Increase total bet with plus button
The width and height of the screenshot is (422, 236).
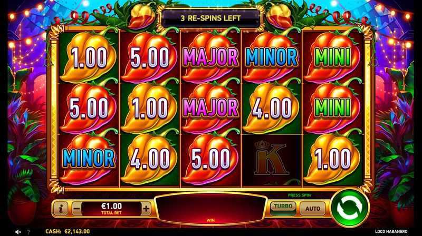tap(146, 209)
